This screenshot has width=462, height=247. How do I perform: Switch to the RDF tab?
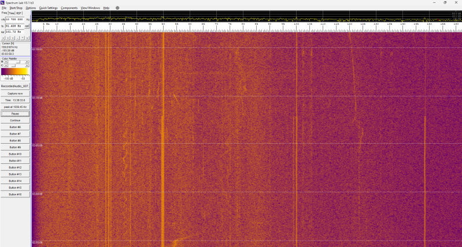point(19,13)
